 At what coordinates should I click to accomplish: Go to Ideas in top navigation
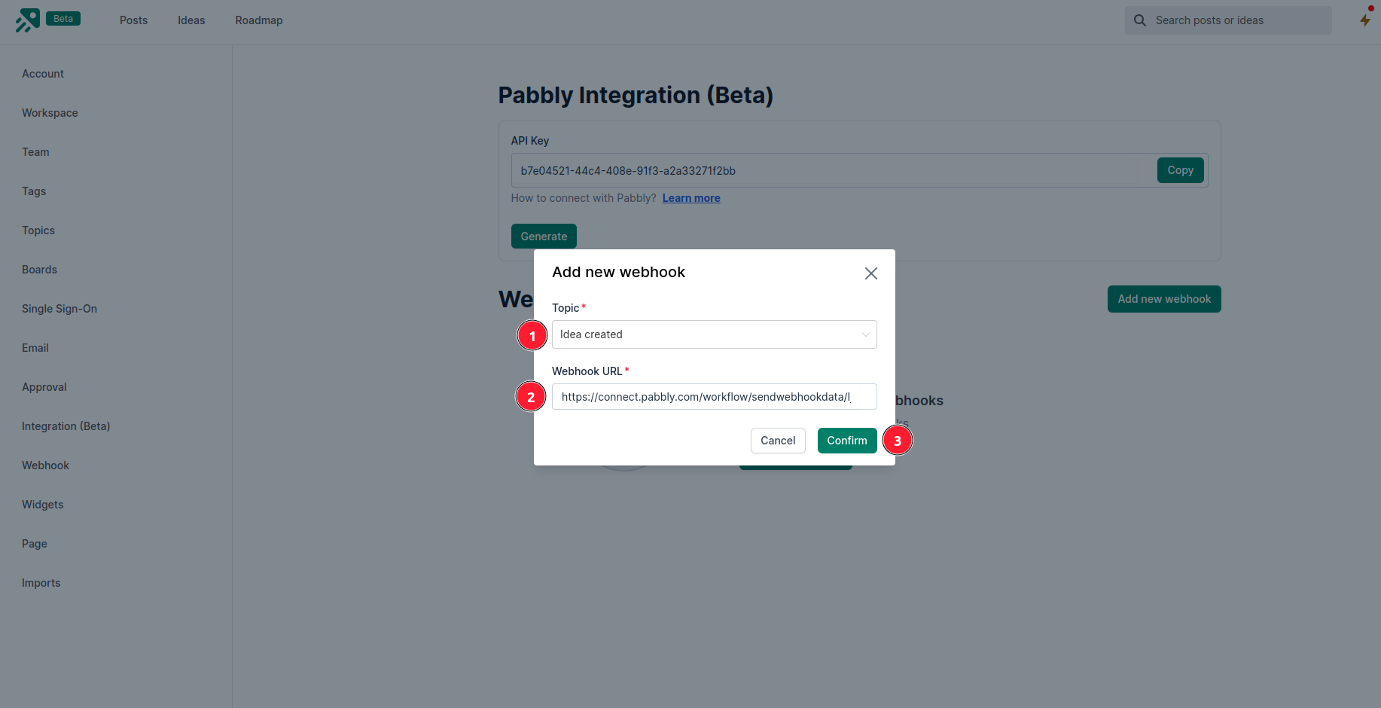click(x=191, y=20)
